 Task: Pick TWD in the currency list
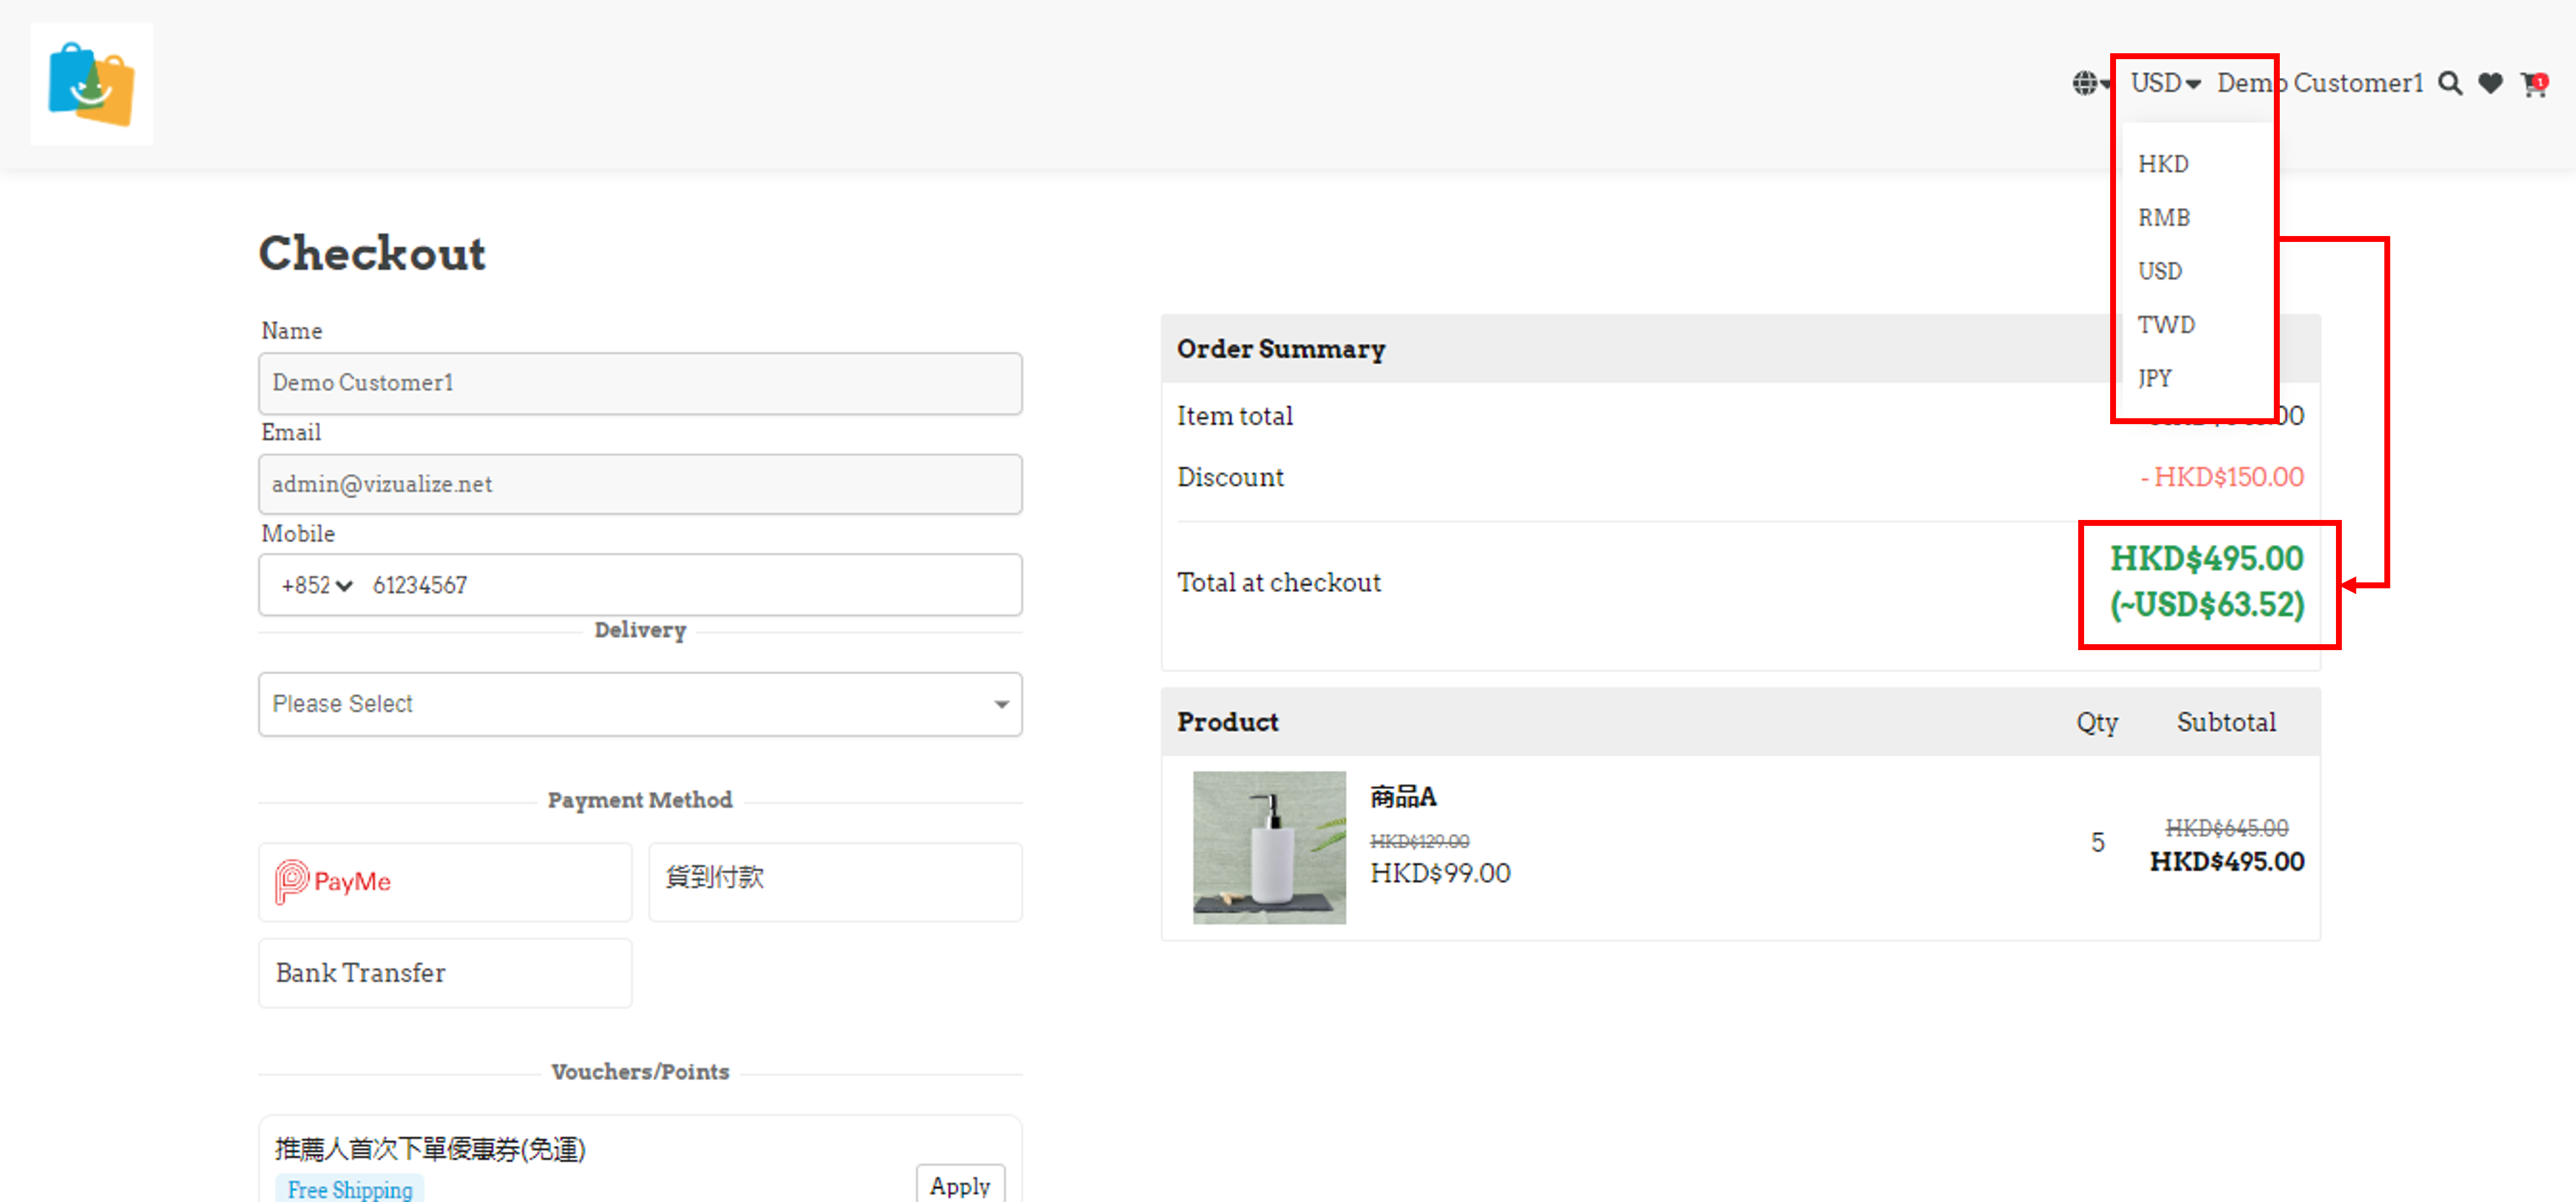tap(2166, 324)
